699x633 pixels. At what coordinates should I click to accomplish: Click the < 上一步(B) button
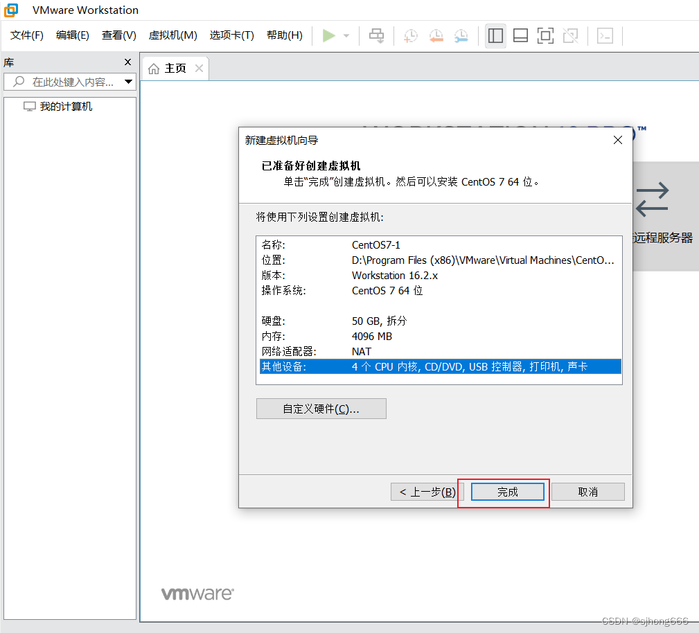coord(427,492)
